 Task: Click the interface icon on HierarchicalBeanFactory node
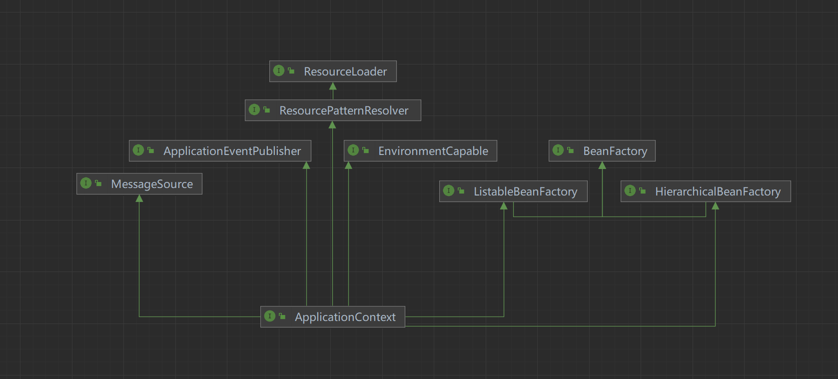tap(630, 190)
